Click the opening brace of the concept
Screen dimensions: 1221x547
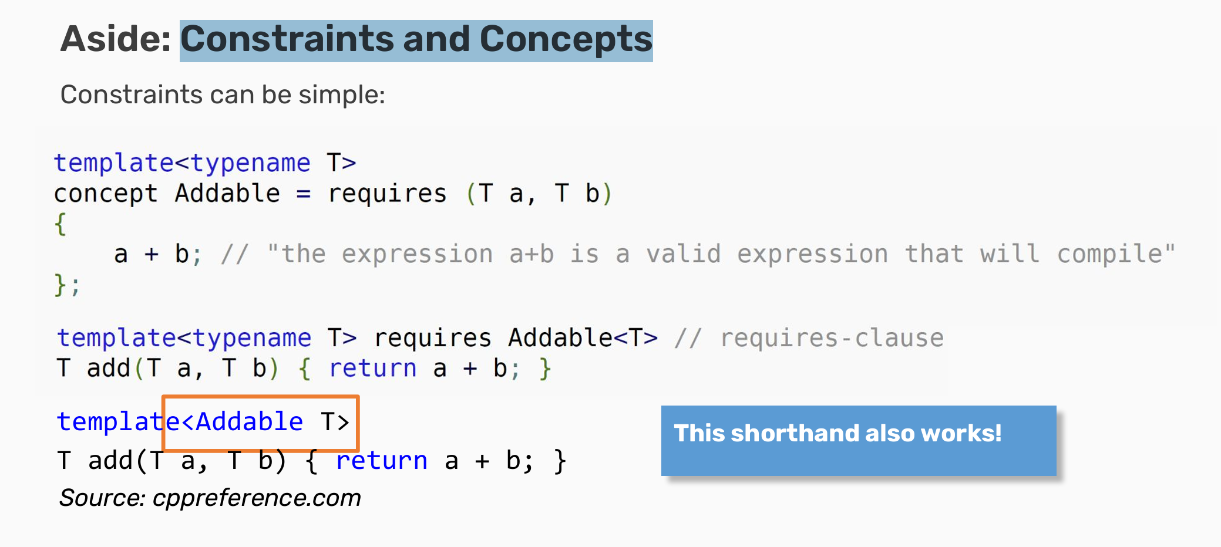(x=60, y=224)
